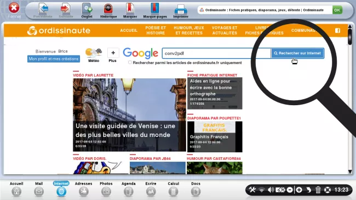This screenshot has width=356, height=200.
Task: Click the Plus (+) button
Action: 113,53
